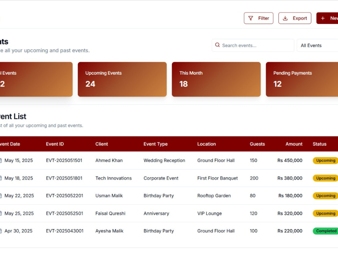Select client Ahmed Khan

109,160
